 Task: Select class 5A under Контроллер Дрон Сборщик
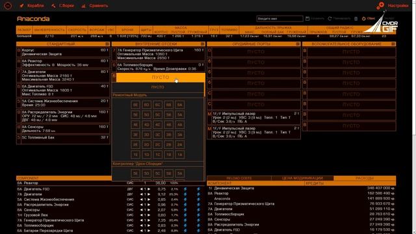[x=179, y=174]
